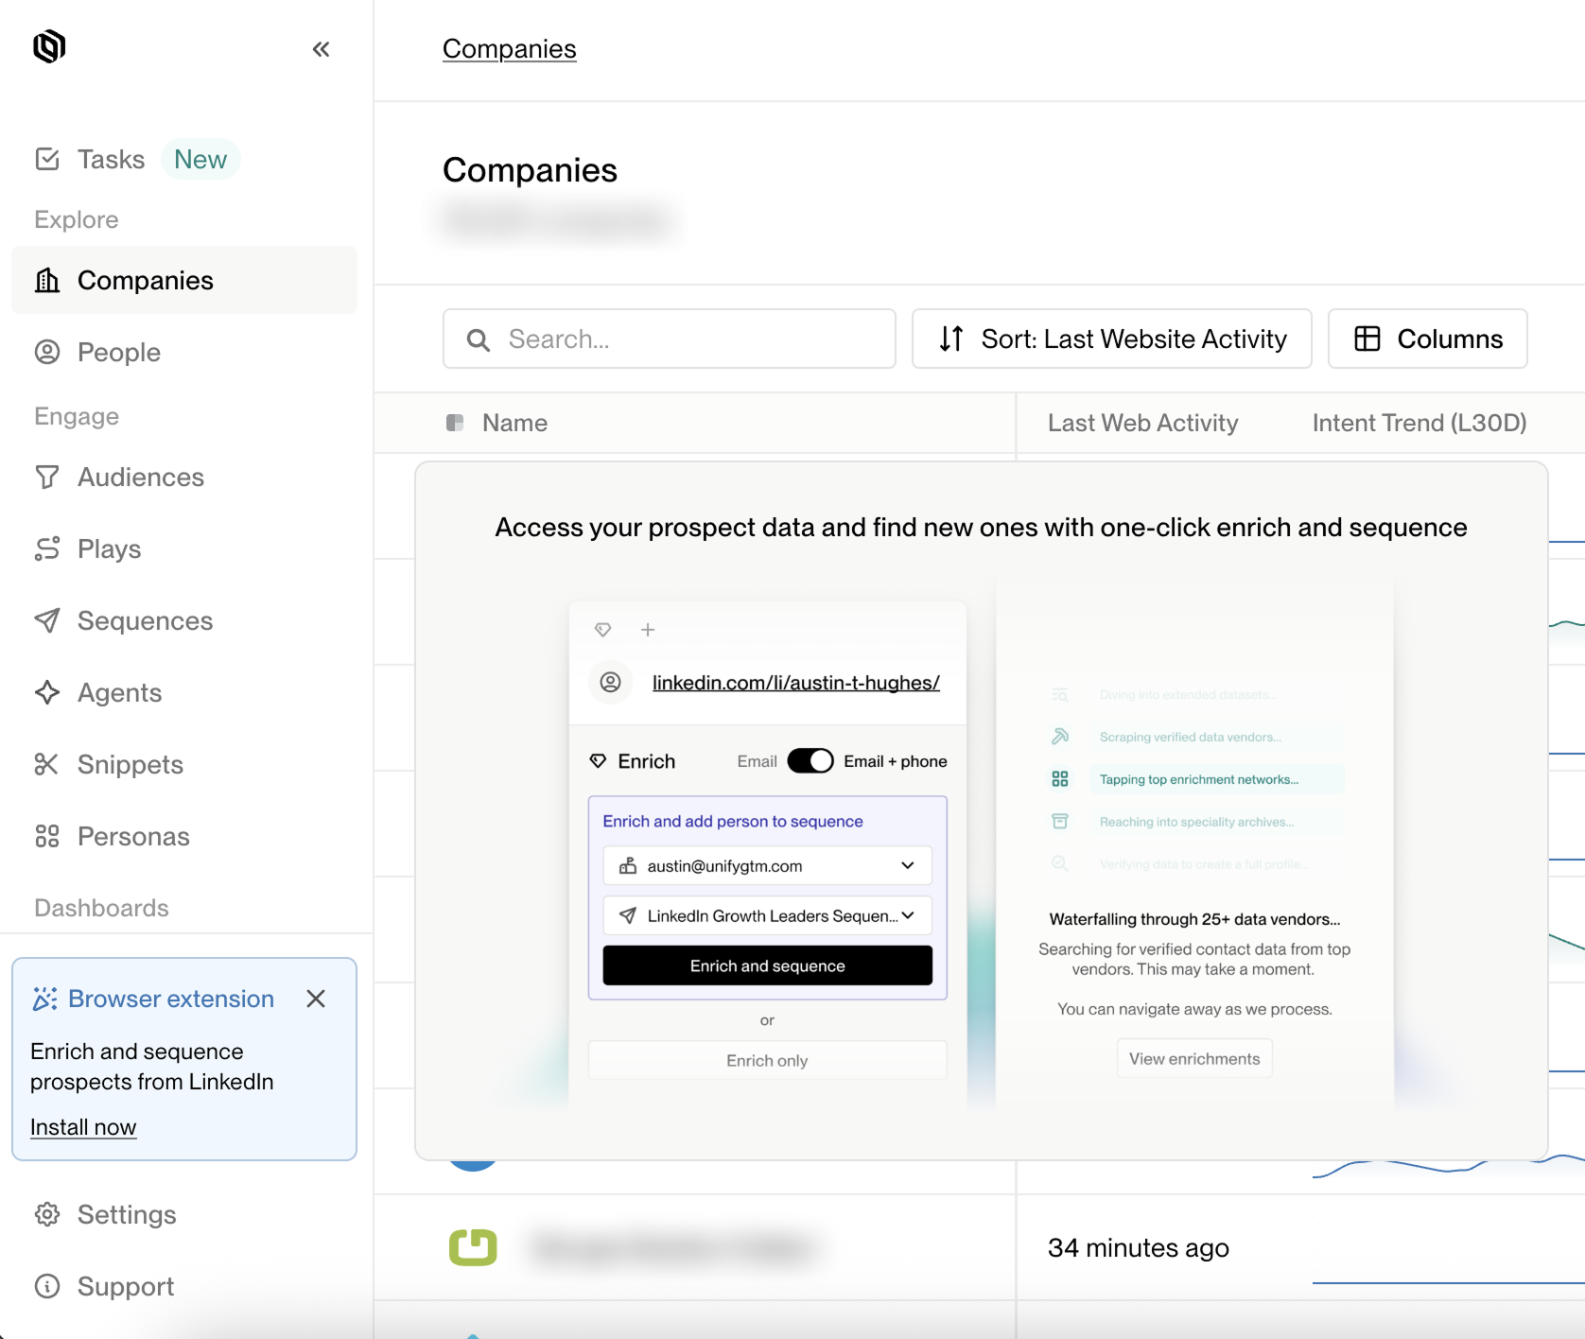Collapse the left sidebar
1585x1339 pixels.
[321, 49]
